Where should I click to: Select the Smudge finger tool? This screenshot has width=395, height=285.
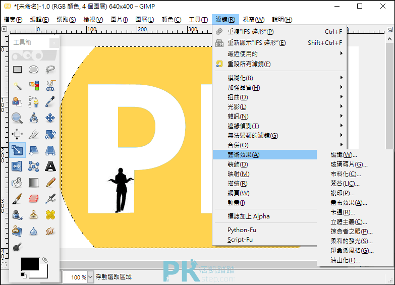[50, 231]
